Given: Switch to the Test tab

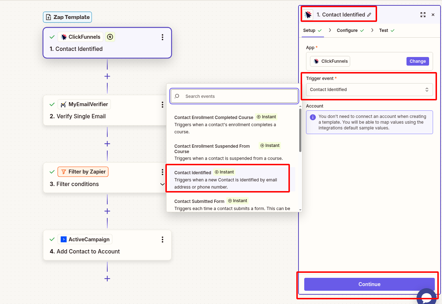Looking at the screenshot, I should (384, 30).
